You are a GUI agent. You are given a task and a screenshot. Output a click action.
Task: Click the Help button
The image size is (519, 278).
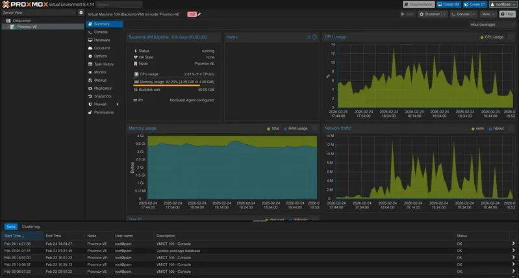(507, 14)
